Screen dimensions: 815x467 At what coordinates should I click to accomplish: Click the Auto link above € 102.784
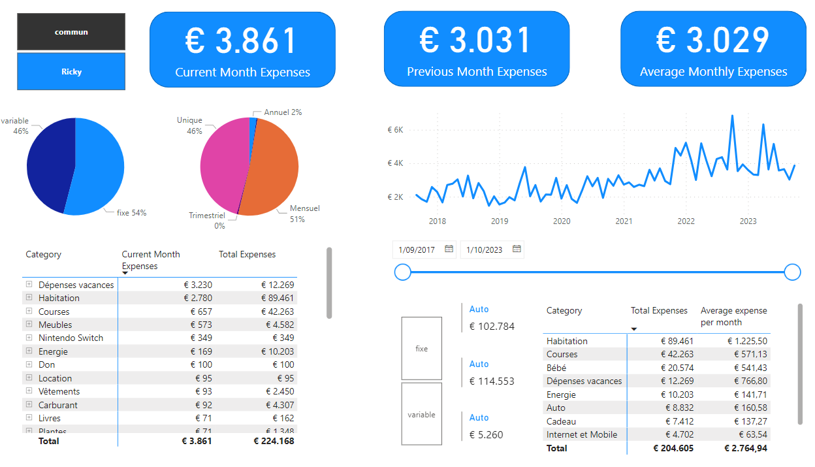pos(479,308)
